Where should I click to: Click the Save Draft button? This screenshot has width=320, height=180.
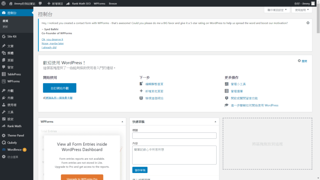pos(140,170)
